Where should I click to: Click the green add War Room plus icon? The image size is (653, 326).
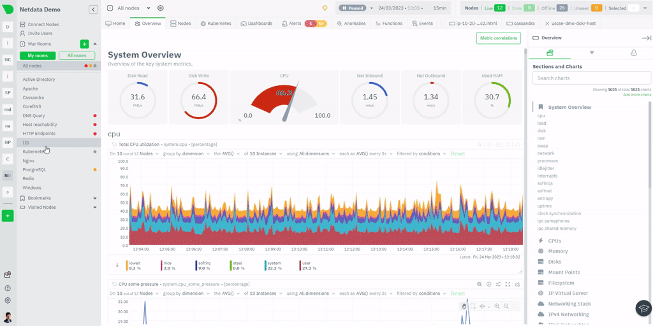coord(84,44)
